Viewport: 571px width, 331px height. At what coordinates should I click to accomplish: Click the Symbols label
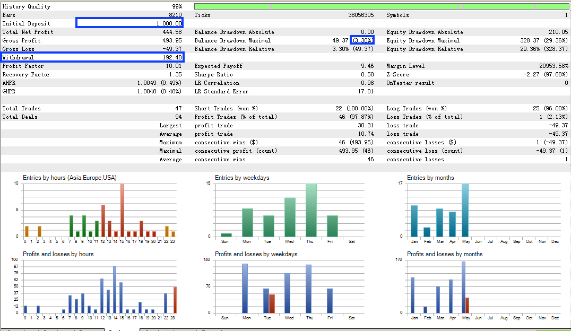397,15
